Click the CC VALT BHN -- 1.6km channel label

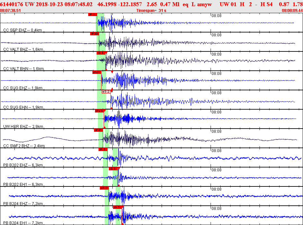tap(24, 69)
